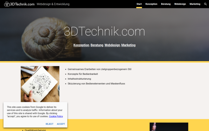Open the site search magnifier icon

pos(206,4)
